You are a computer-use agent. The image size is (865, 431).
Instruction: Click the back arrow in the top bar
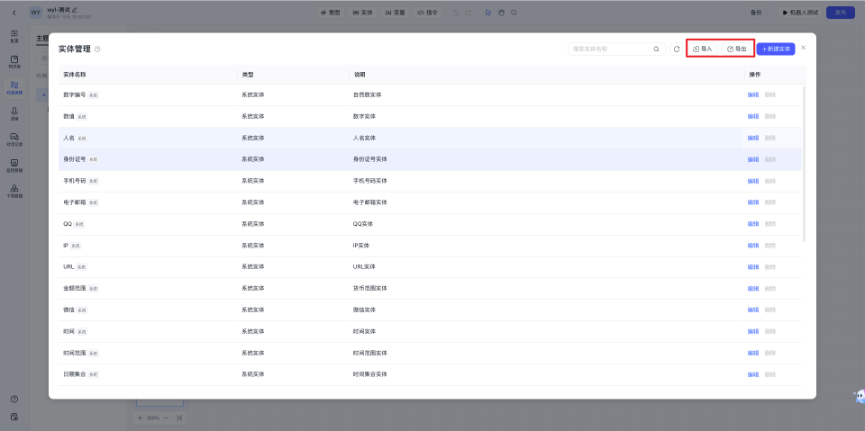click(x=14, y=13)
